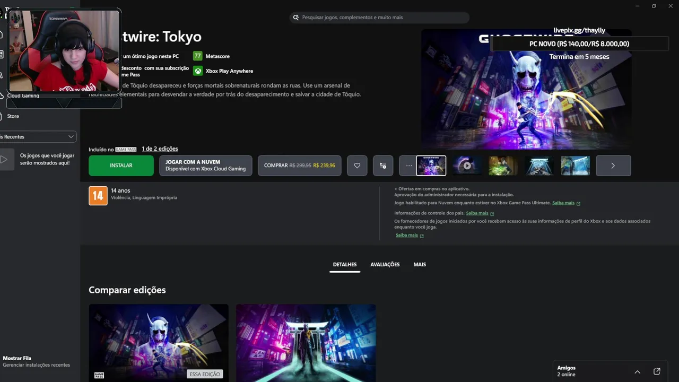
Task: Switch to the AVALIAÇÕES tab
Action: pos(385,264)
